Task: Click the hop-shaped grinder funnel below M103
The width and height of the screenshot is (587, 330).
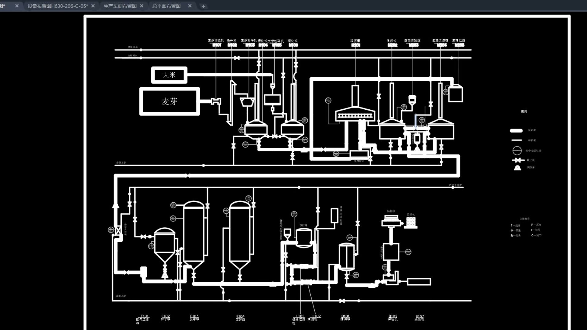Action: pyautogui.click(x=247, y=102)
